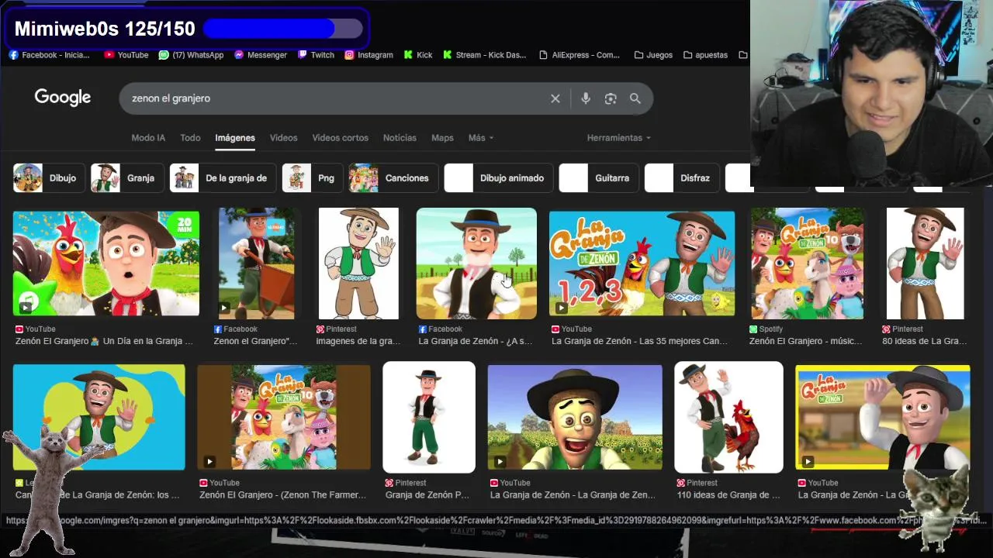The width and height of the screenshot is (993, 558).
Task: Open the 1,2,3 Las 35 mejores Canciones thumbnail
Action: (x=642, y=263)
